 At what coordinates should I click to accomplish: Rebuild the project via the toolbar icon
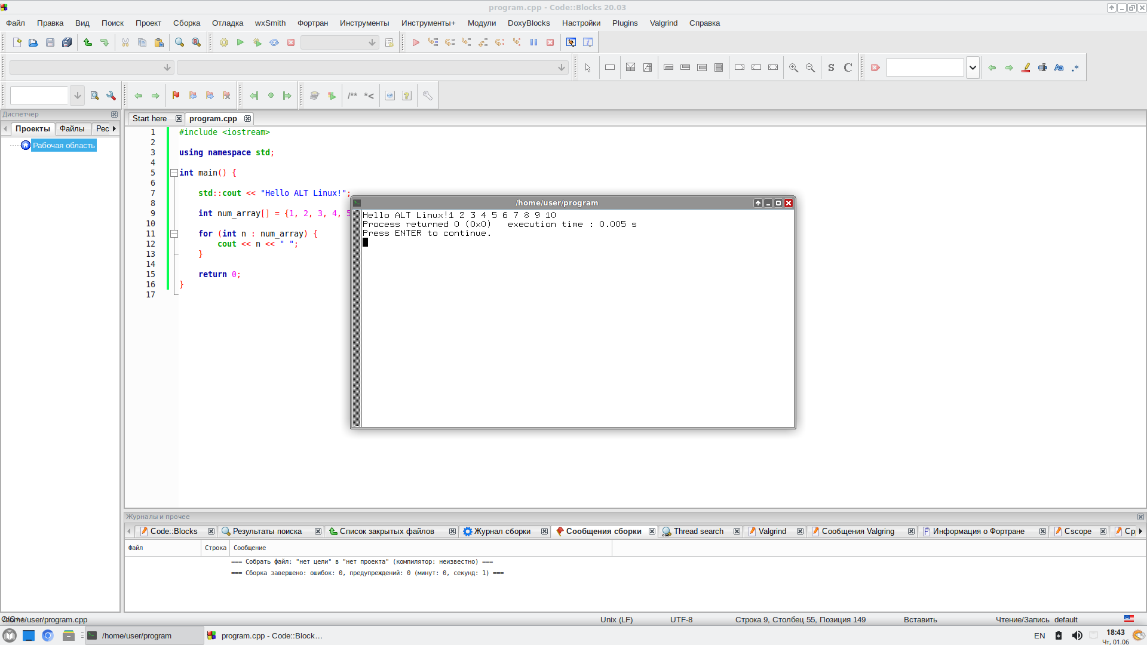pos(274,42)
